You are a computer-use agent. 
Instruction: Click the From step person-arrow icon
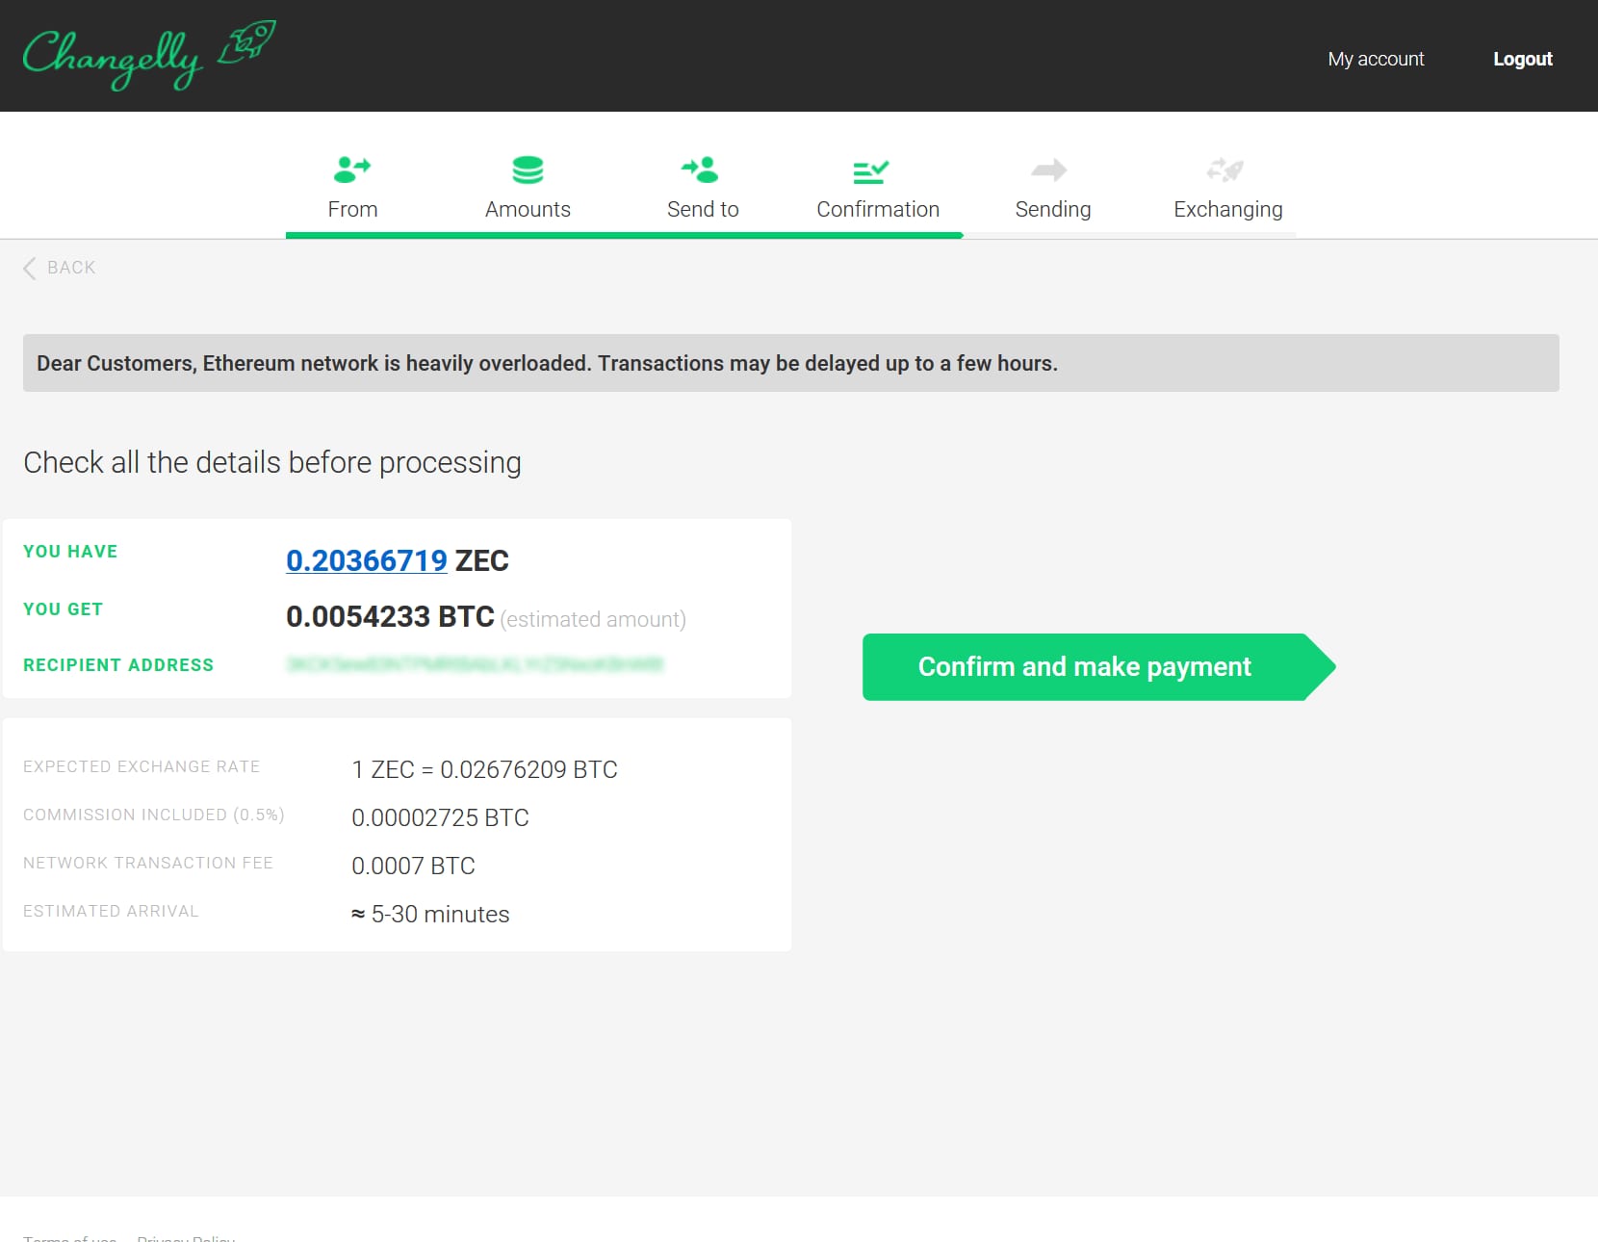click(352, 170)
